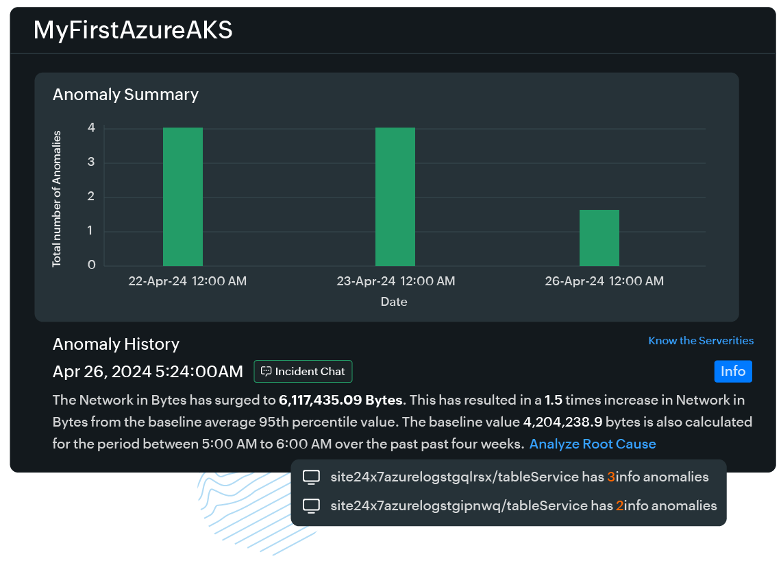Click the chat icon in Incident Chat button
781x561 pixels.
point(266,371)
